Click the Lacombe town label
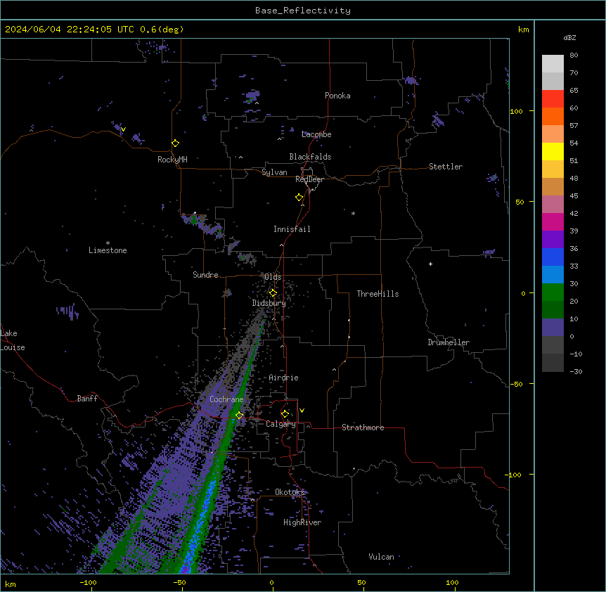This screenshot has width=606, height=592. 316,134
